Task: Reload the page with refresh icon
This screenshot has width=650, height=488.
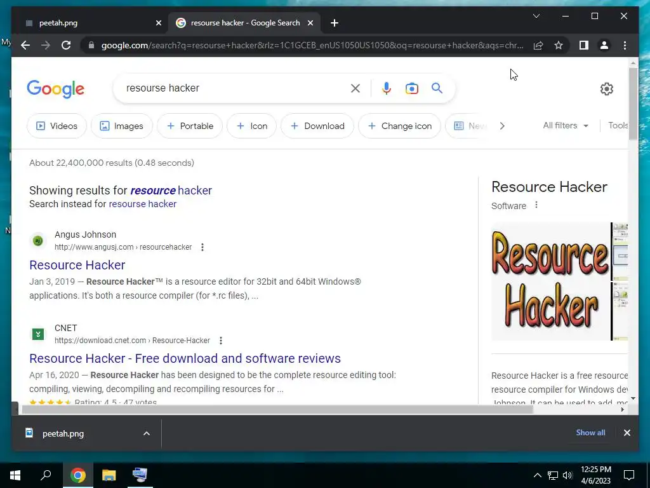Action: [66, 45]
